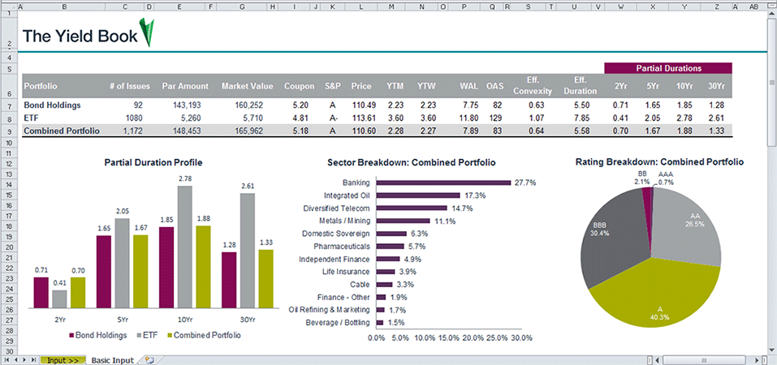Click the Partial Duration Profile chart title

tap(153, 162)
